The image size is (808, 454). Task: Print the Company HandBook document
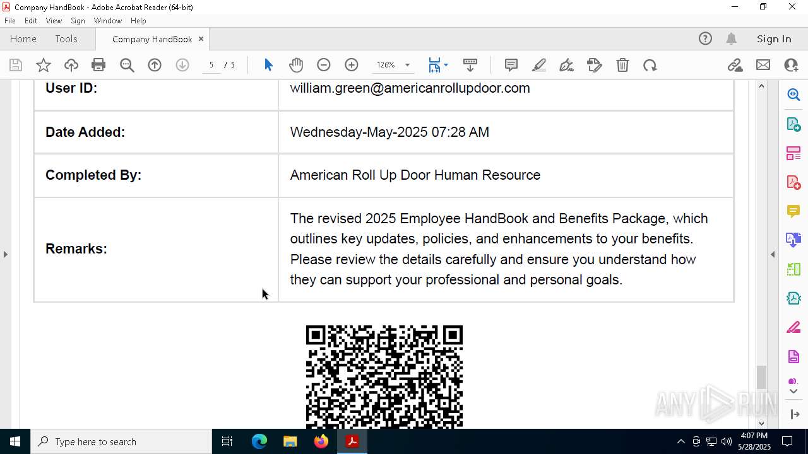98,65
